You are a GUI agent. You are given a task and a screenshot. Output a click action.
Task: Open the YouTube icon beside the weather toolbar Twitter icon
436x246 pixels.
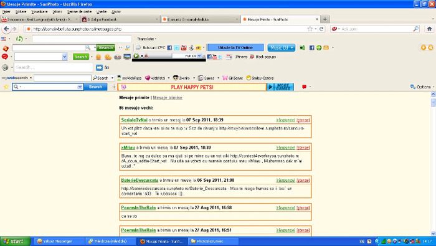(x=184, y=48)
